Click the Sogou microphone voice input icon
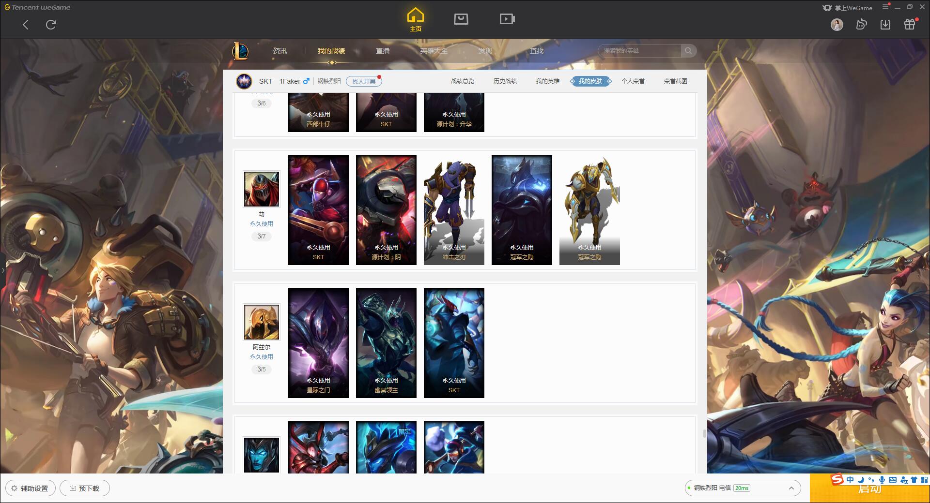The height and width of the screenshot is (503, 930). point(882,480)
